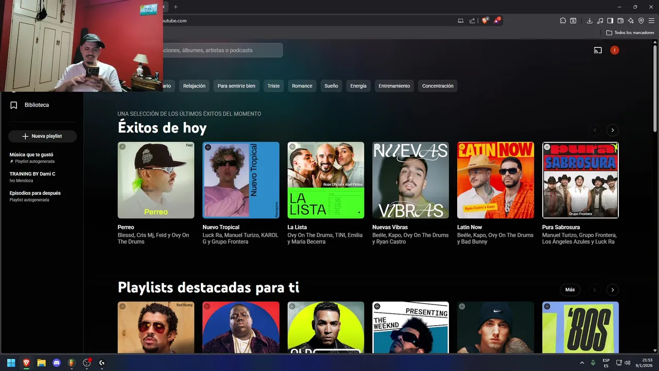Open the red account avatar menu

coord(614,50)
